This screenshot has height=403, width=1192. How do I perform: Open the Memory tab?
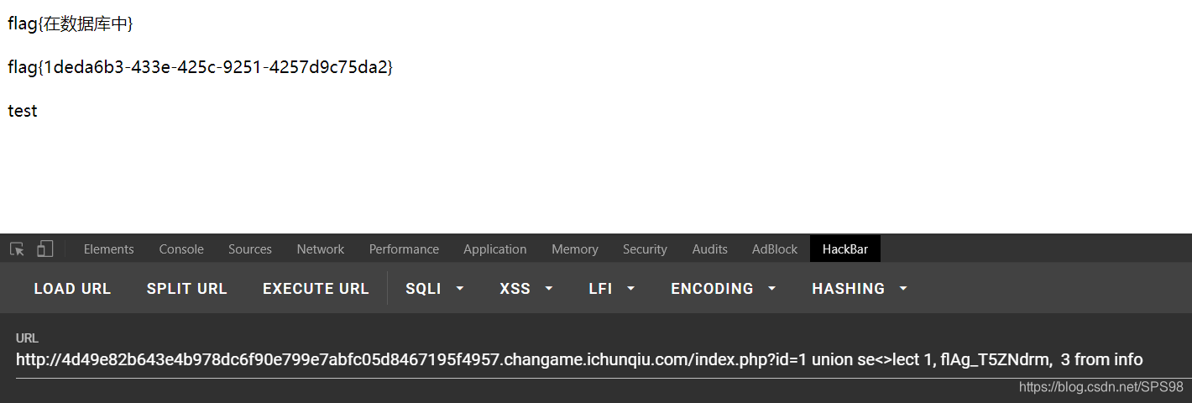pyautogui.click(x=575, y=249)
